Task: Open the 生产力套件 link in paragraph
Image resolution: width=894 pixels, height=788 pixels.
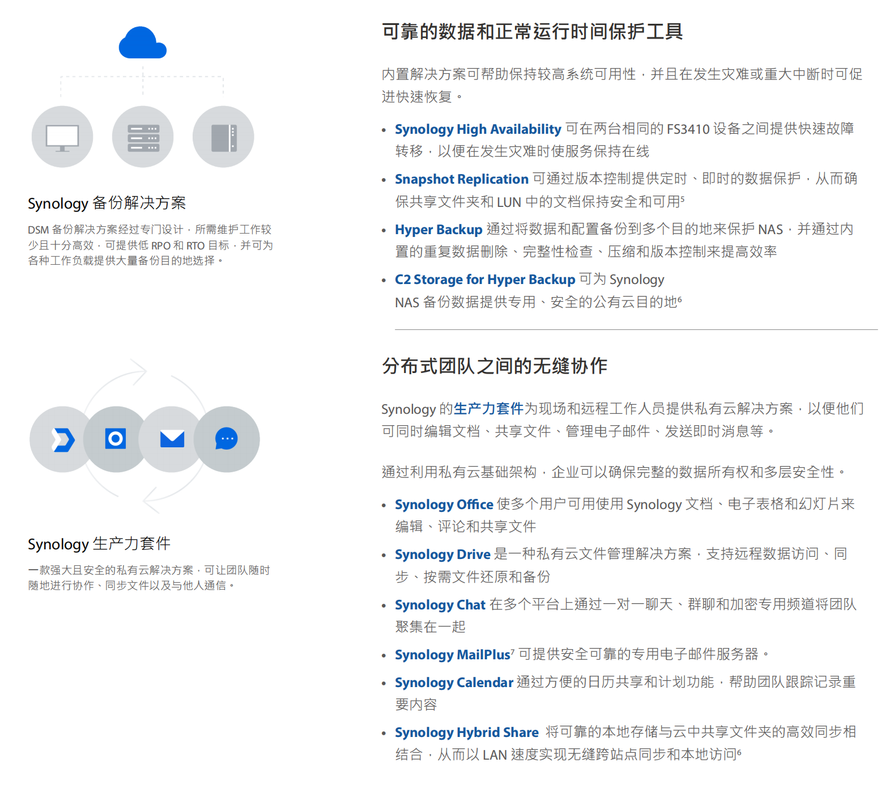Action: click(x=488, y=409)
